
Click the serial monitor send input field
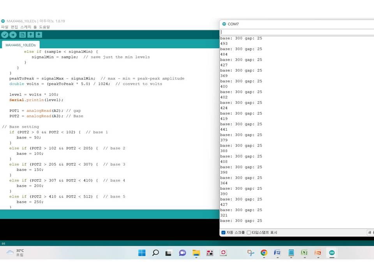(297, 32)
